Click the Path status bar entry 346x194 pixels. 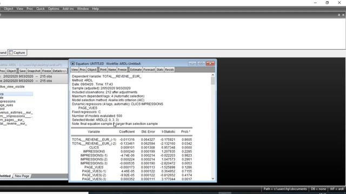point(285,189)
